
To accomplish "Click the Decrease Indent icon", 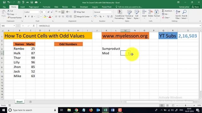I will coord(67,17).
